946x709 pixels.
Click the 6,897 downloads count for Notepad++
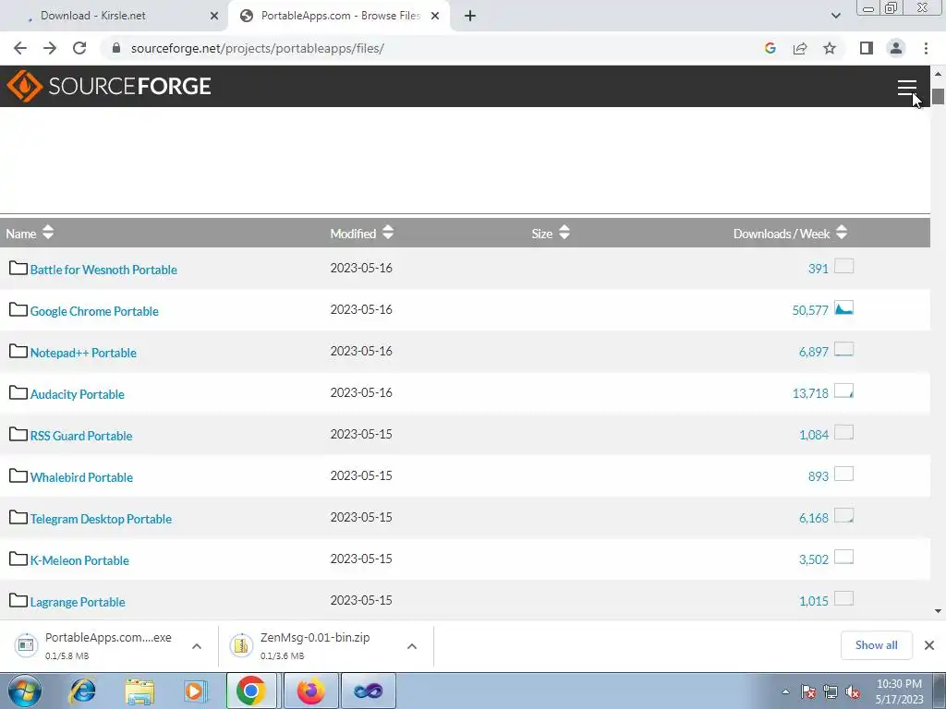click(x=813, y=352)
